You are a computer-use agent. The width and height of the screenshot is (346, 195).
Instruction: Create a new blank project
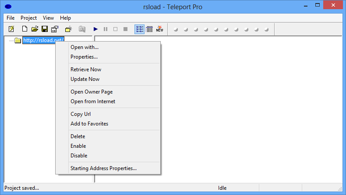pyautogui.click(x=25, y=29)
